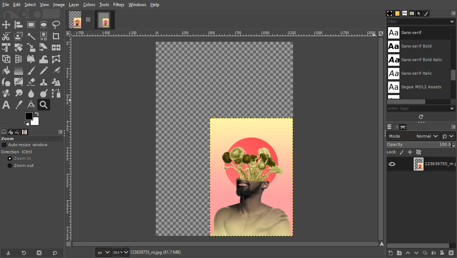
Task: Select the Paintbrush tool
Action: point(31,70)
